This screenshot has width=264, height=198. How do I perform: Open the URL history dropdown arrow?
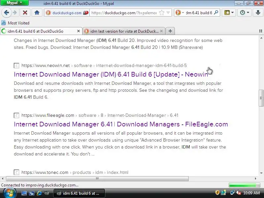coord(168,13)
